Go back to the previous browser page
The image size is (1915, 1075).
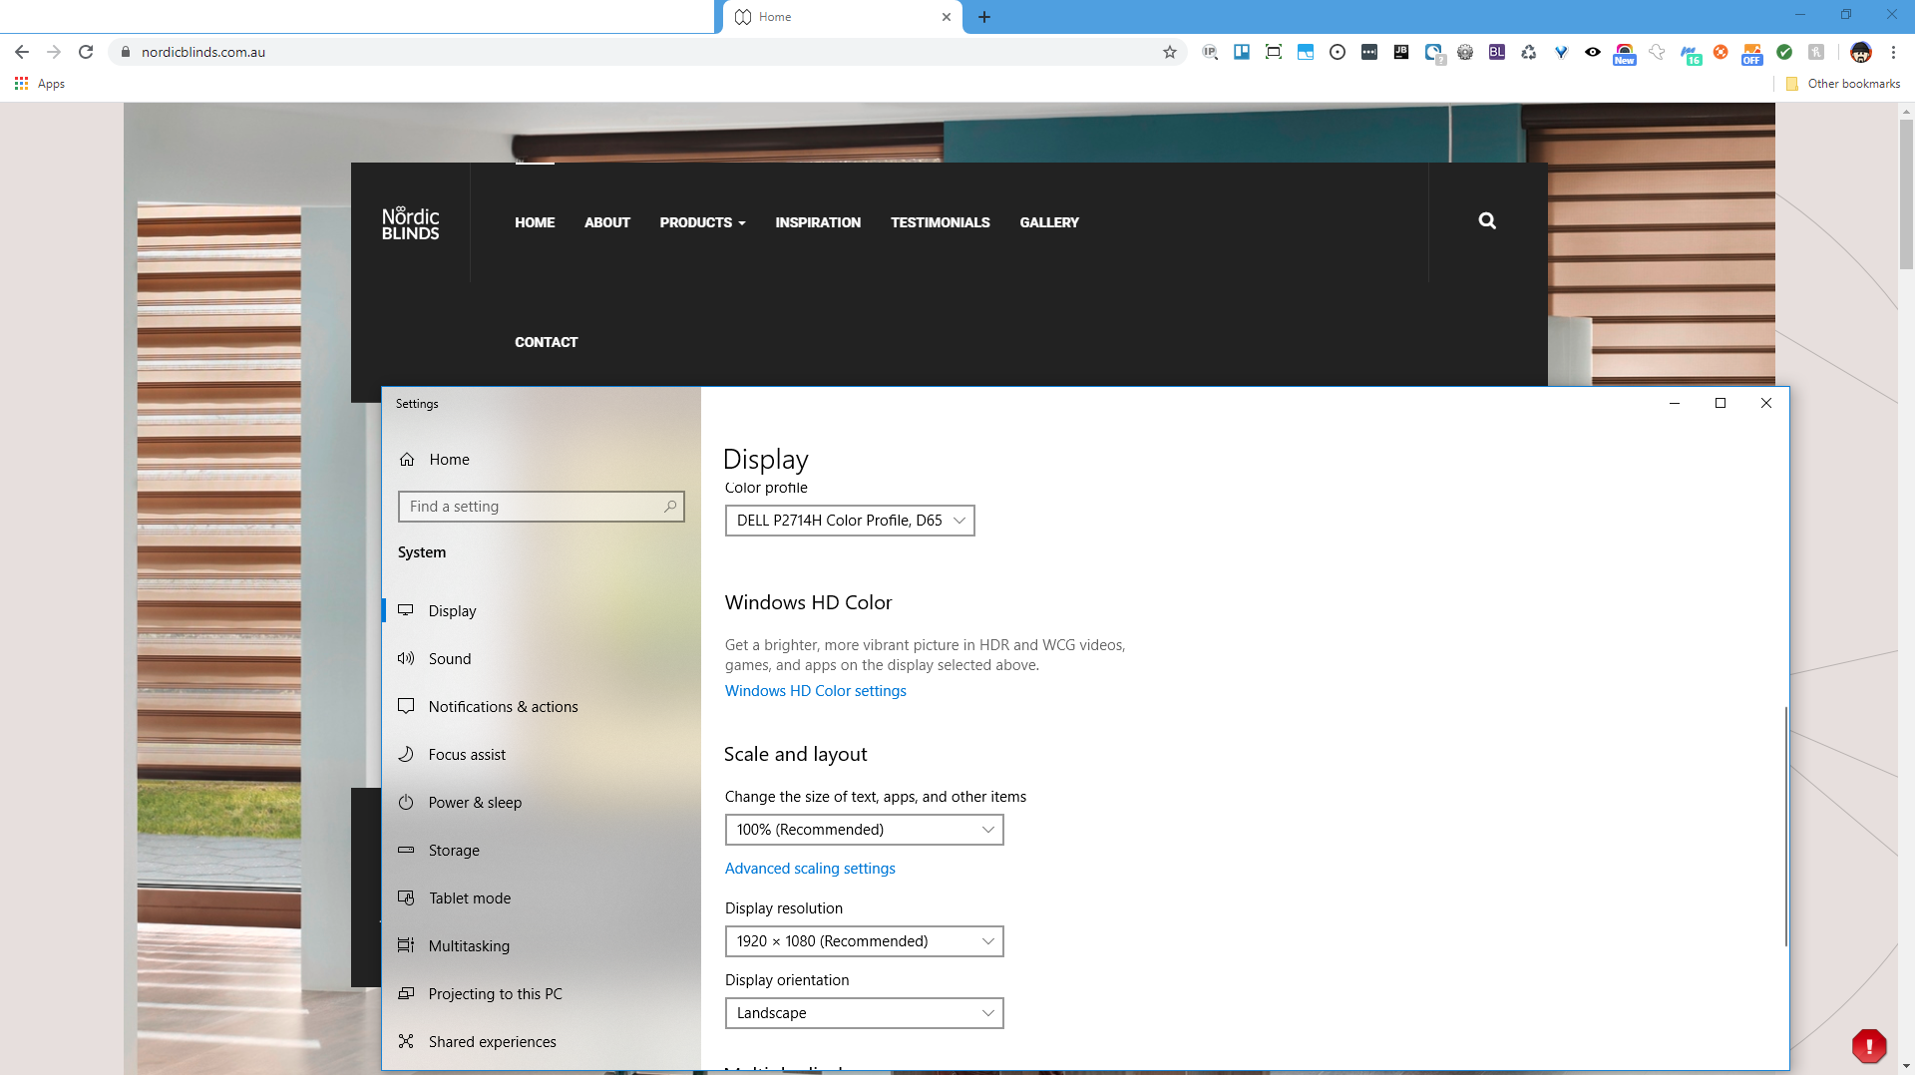(x=22, y=52)
